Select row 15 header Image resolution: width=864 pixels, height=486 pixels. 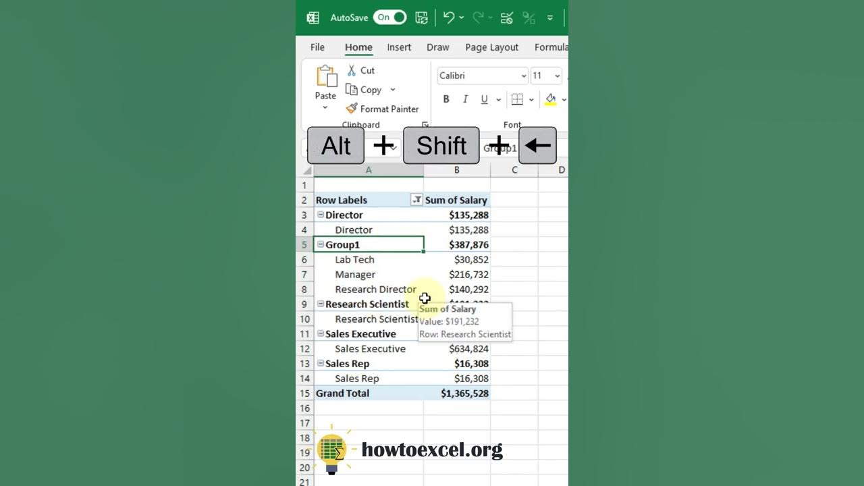coord(304,393)
